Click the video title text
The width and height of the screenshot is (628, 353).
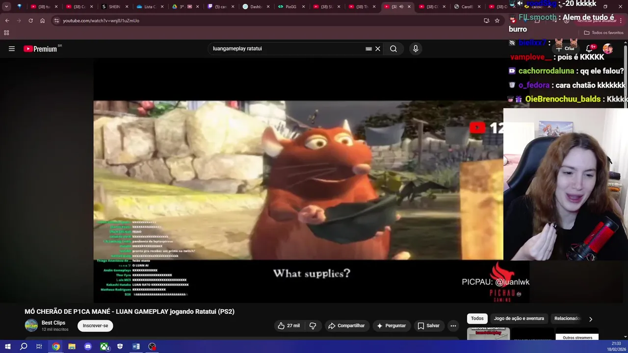pos(130,311)
